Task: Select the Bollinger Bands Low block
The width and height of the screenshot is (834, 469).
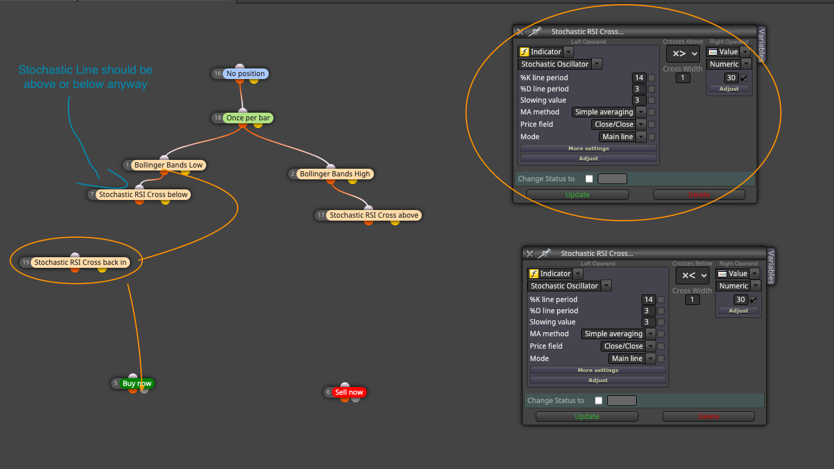Action: coord(169,165)
